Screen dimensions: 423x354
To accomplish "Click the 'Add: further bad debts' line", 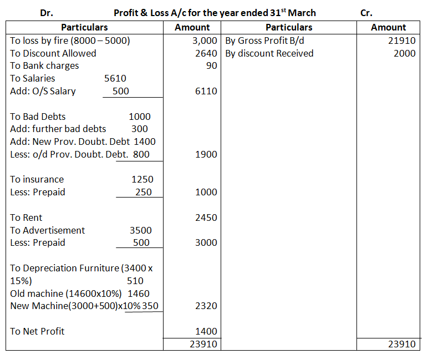I will [58, 129].
